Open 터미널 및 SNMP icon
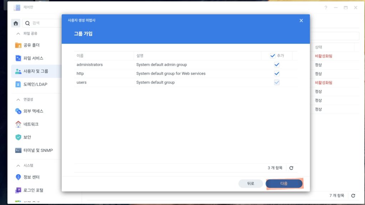365x205 pixels. (18, 150)
